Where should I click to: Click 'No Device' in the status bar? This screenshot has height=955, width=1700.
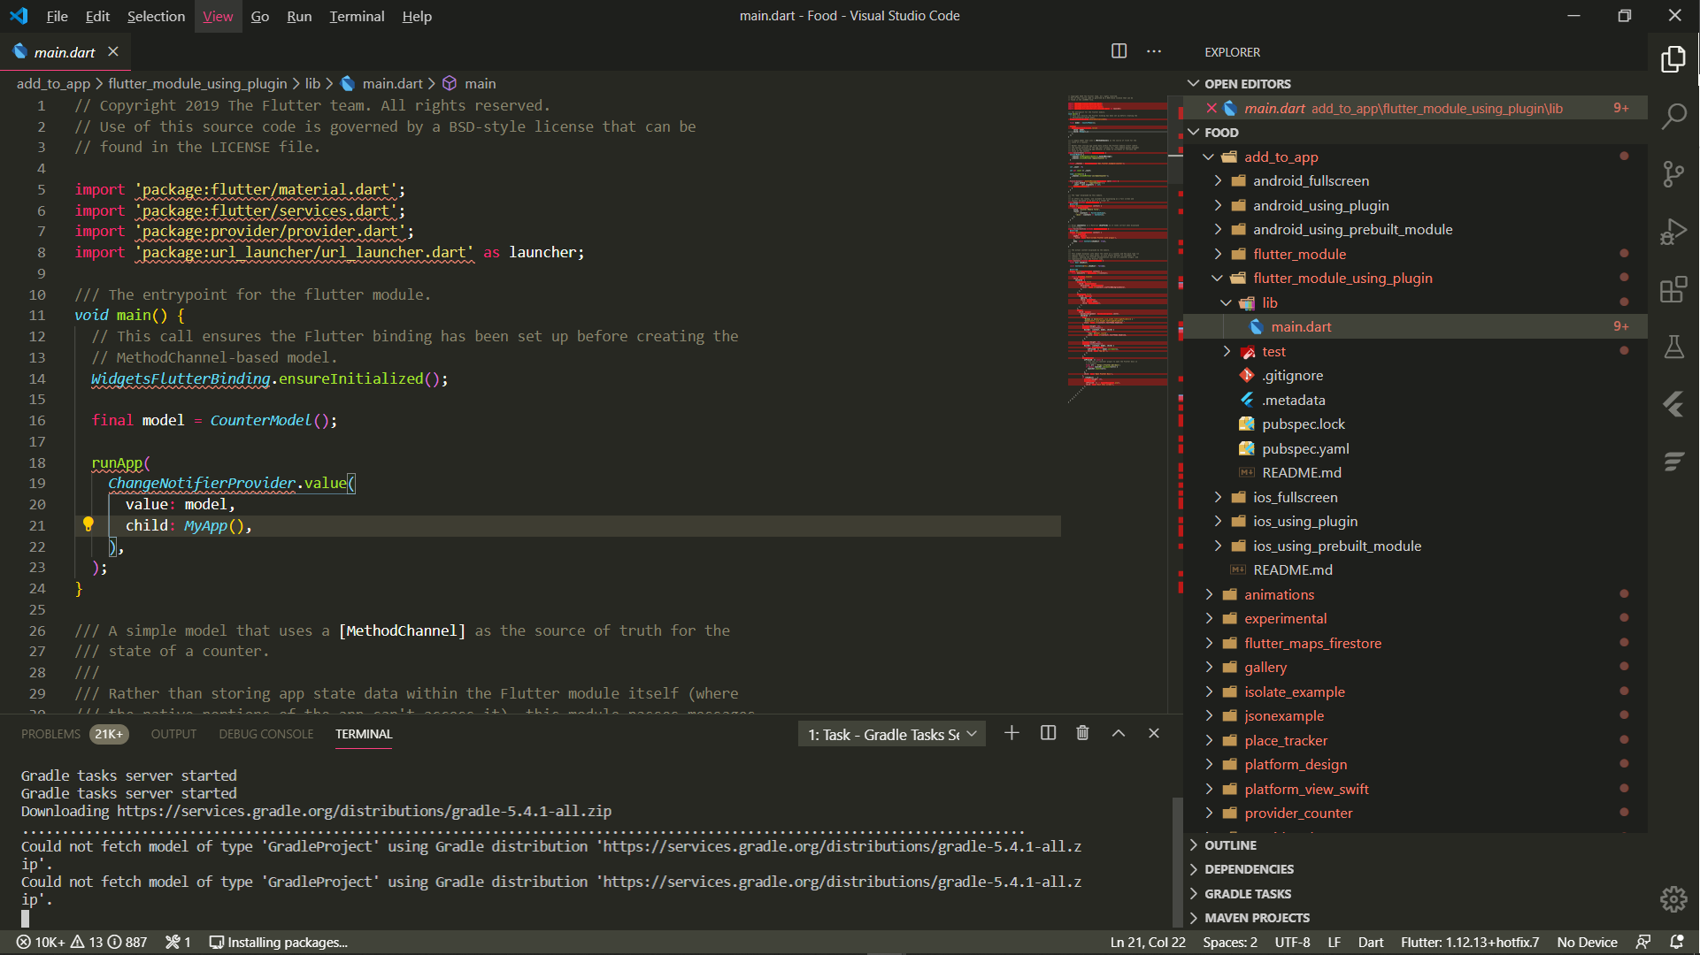pyautogui.click(x=1586, y=942)
